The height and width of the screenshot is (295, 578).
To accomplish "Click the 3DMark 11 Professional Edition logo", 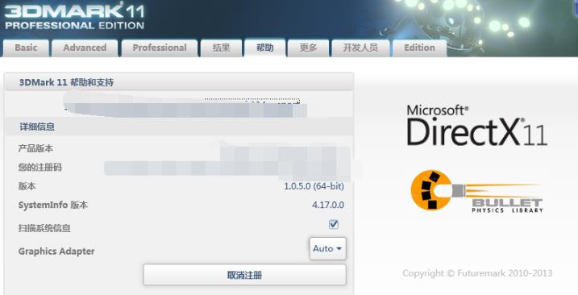I will pyautogui.click(x=74, y=17).
